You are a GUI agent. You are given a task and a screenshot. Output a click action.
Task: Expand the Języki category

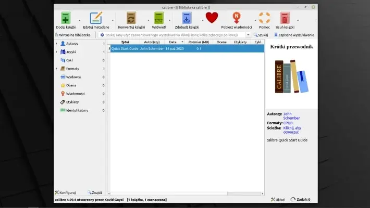tap(57, 52)
